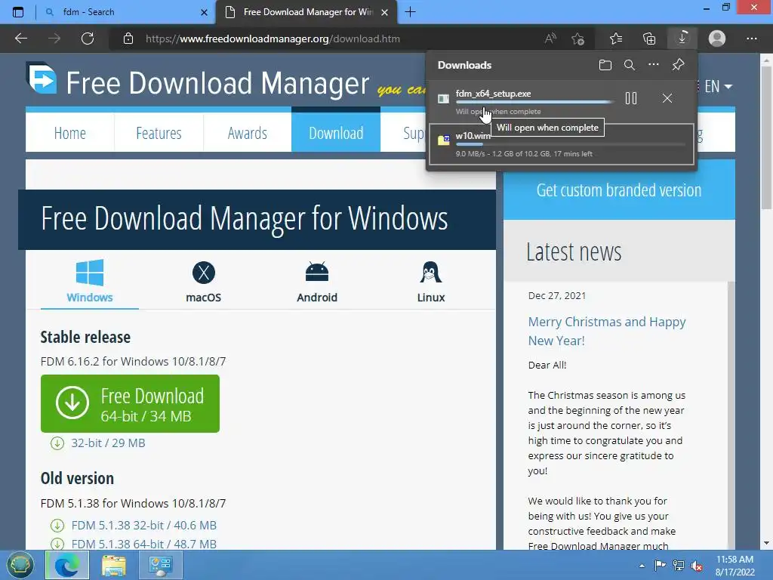Open the Features menu item
This screenshot has width=773, height=580.
pyautogui.click(x=159, y=133)
